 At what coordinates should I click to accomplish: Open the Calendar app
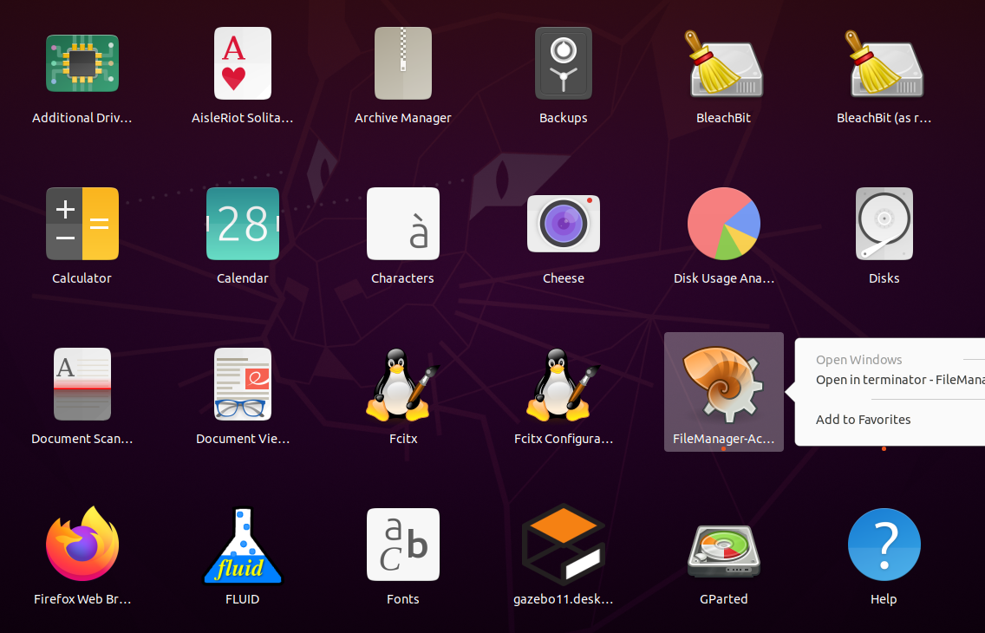(243, 224)
